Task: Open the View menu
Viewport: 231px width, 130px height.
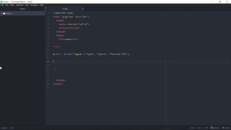Action: [12, 5]
